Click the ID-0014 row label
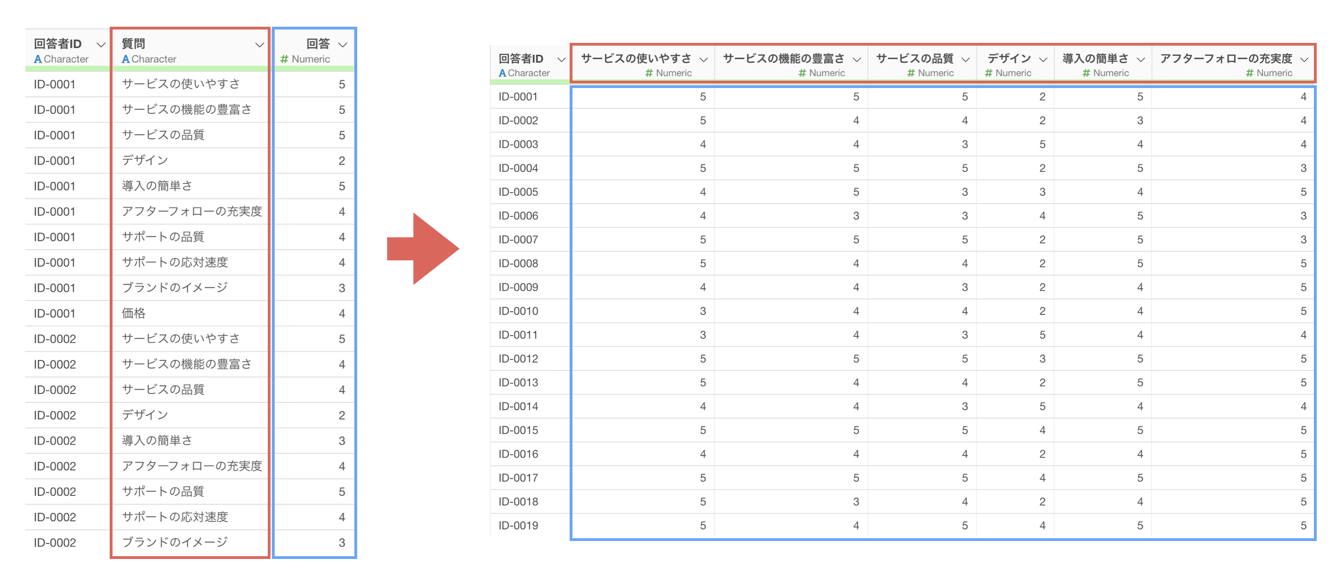Viewport: 1331px width, 588px height. [x=518, y=406]
